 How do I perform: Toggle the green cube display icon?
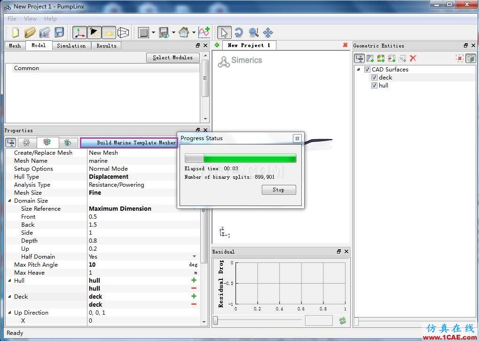471,58
